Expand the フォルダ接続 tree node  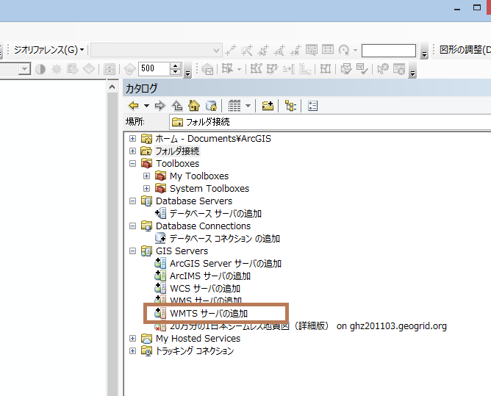click(133, 151)
